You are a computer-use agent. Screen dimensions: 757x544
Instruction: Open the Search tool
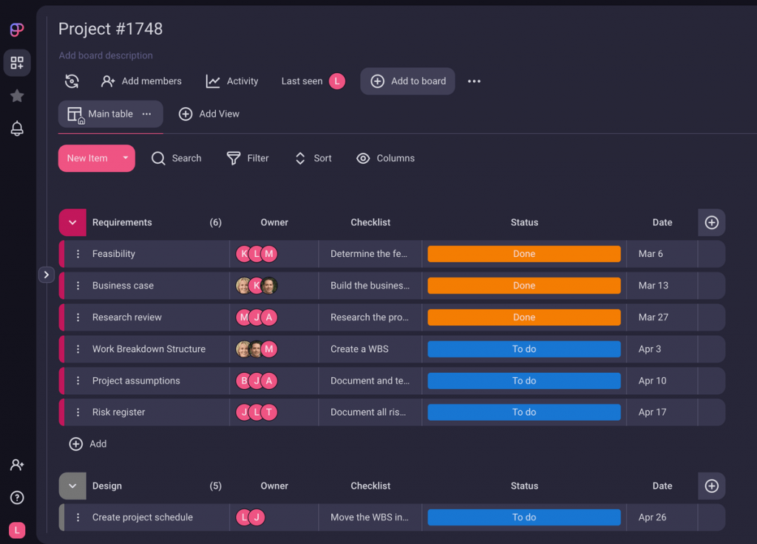[177, 158]
